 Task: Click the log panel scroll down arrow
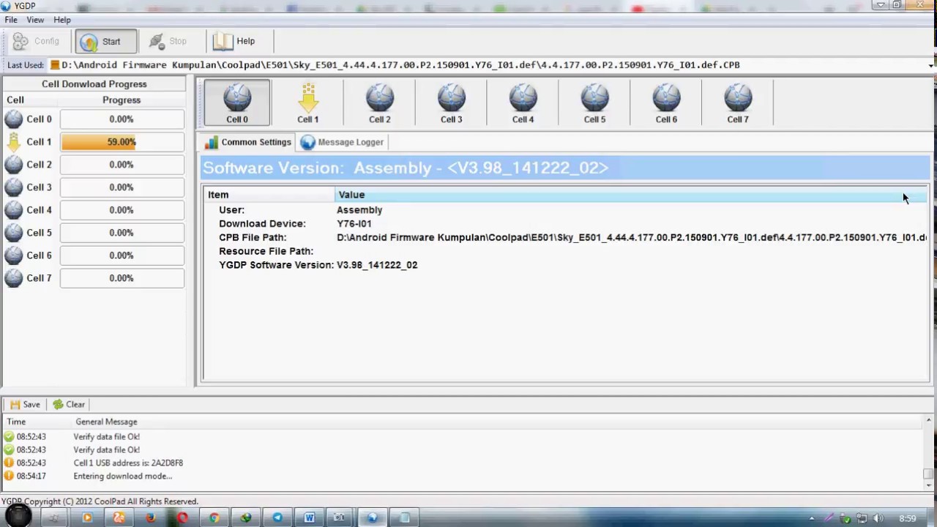928,485
